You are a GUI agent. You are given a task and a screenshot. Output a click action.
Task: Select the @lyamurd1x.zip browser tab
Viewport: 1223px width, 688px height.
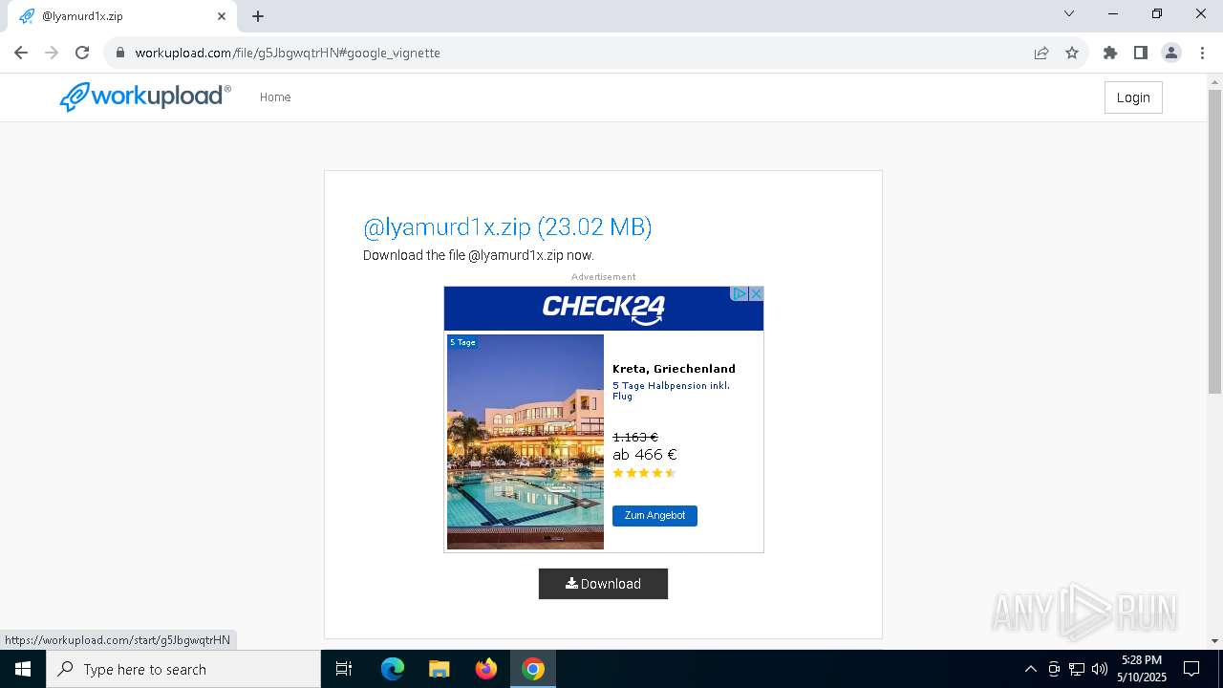[x=122, y=16]
